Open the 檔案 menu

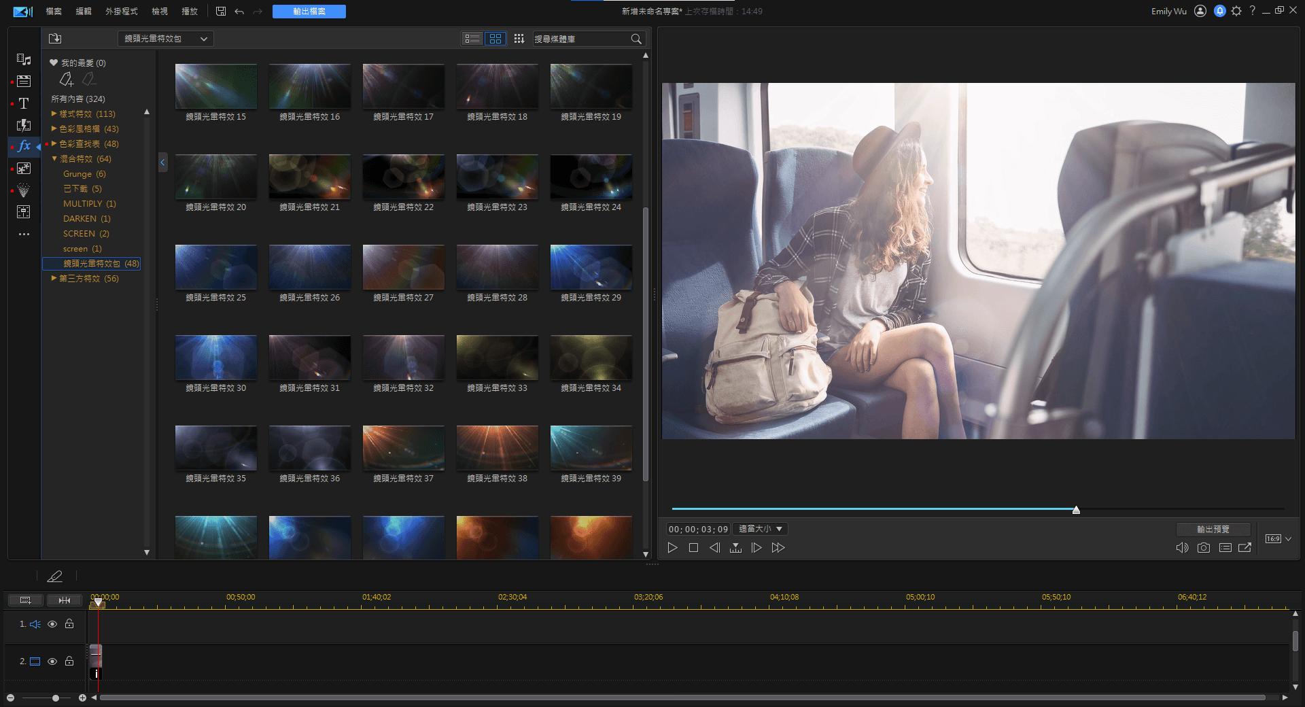54,12
